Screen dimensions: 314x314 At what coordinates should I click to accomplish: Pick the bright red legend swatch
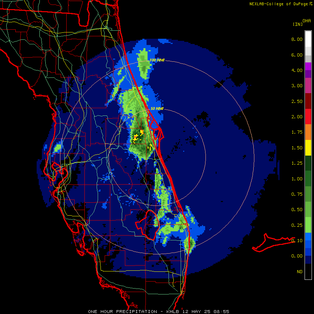pyautogui.click(x=308, y=117)
